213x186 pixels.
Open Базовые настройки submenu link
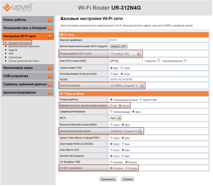19,43
